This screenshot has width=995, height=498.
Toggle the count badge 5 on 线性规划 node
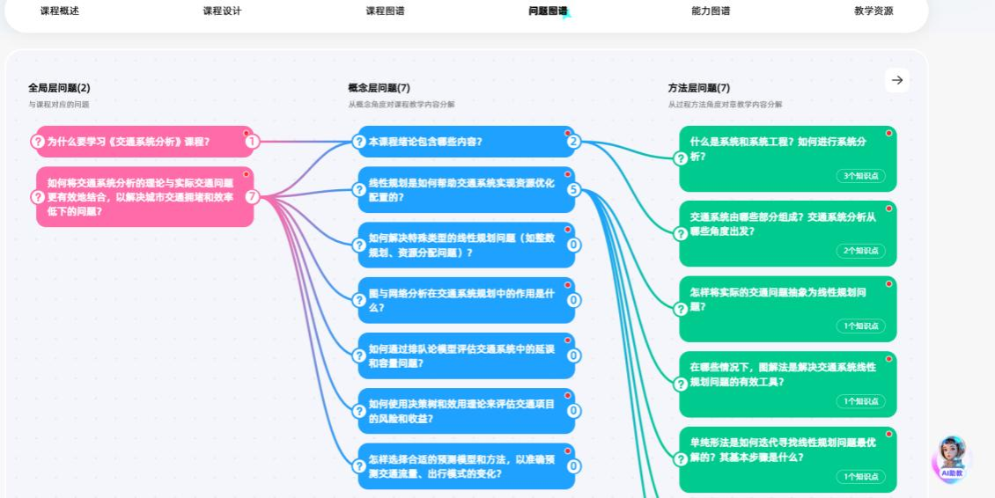pos(573,189)
